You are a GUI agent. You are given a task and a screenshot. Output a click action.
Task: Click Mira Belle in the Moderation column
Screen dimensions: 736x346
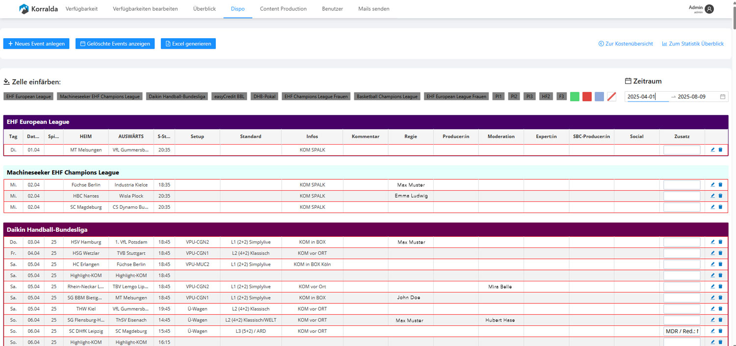point(500,287)
